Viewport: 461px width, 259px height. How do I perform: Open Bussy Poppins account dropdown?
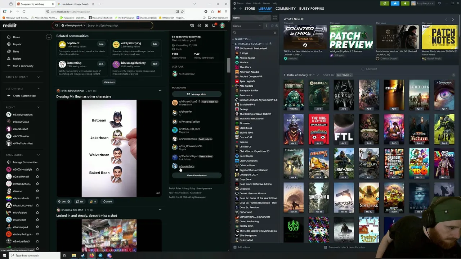point(423,3)
